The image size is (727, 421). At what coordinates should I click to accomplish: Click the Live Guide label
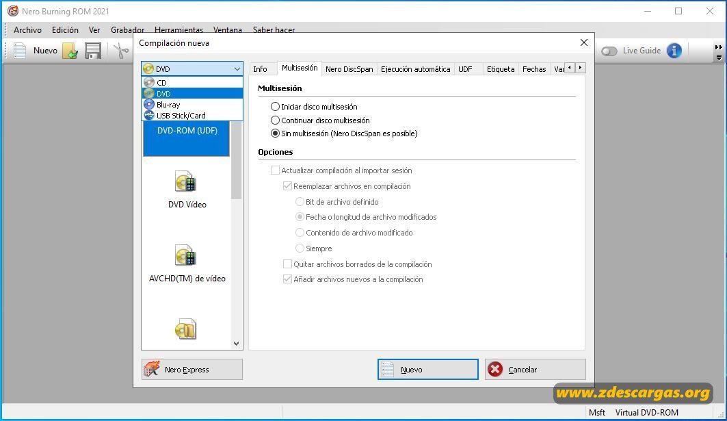coord(642,51)
